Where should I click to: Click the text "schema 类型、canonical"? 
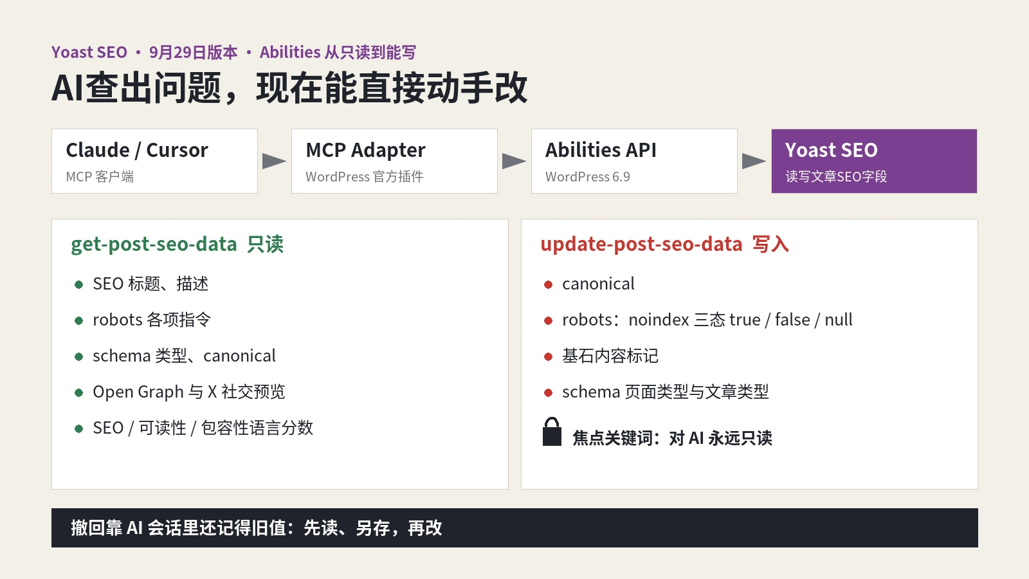tap(184, 356)
